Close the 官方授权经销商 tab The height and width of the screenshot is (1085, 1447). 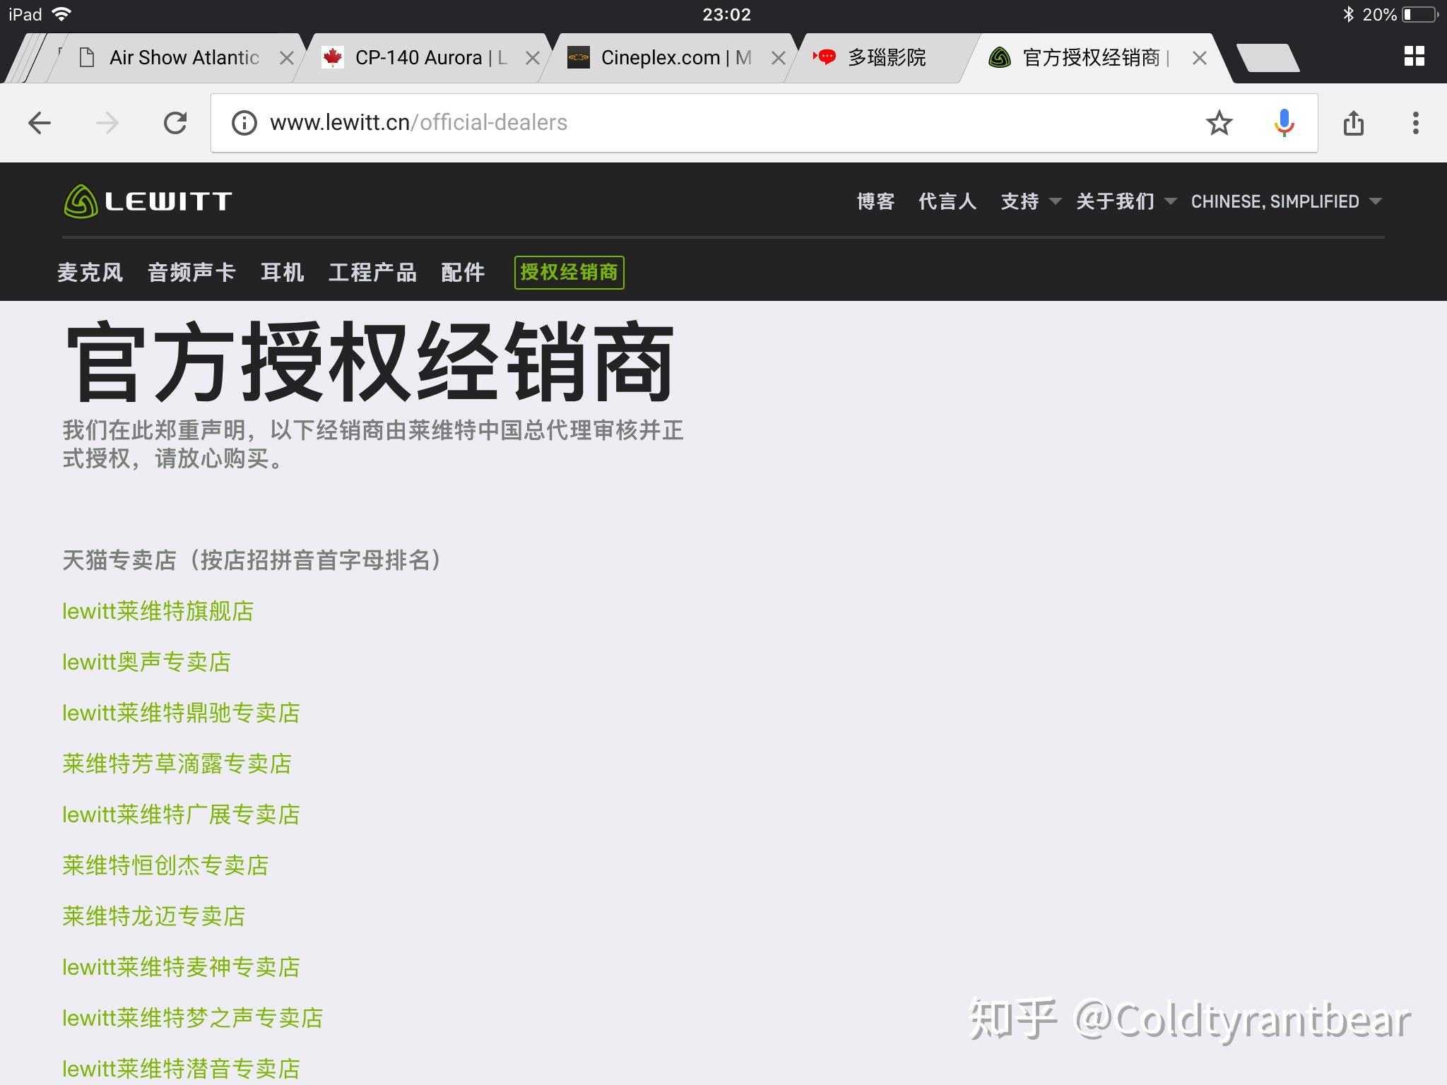(x=1199, y=58)
